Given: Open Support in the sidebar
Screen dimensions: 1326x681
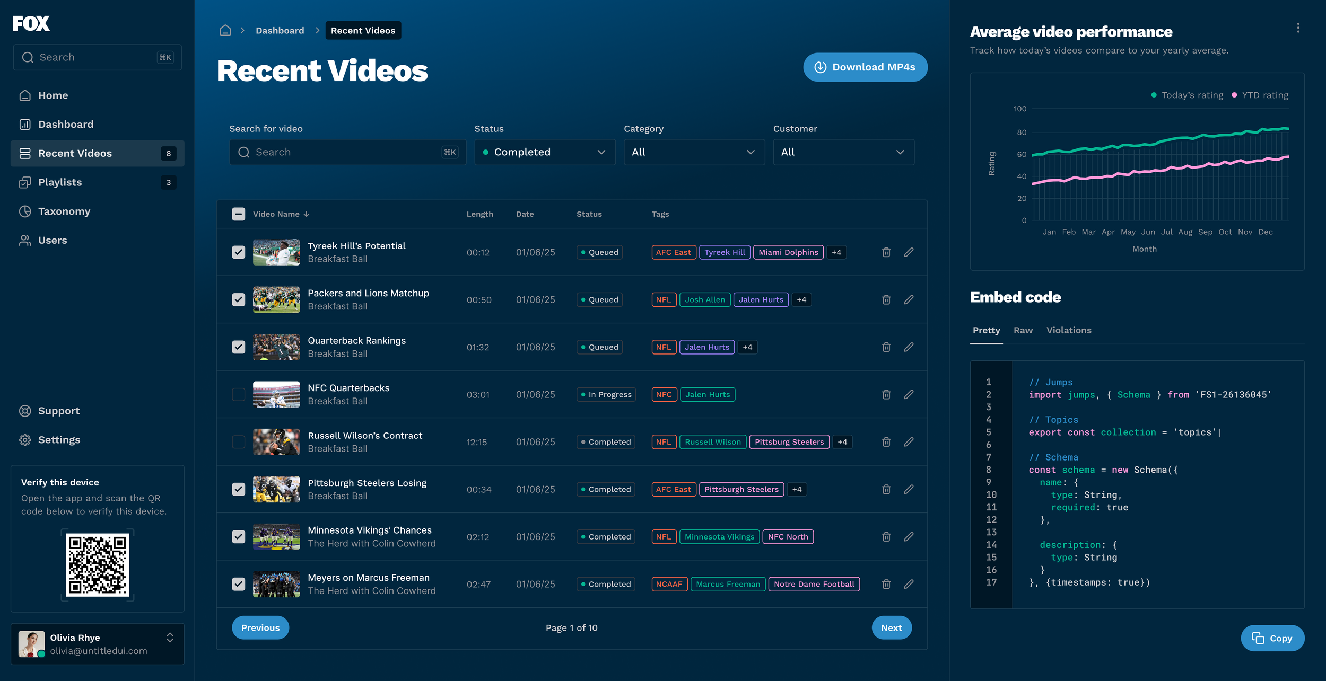Looking at the screenshot, I should pyautogui.click(x=98, y=411).
